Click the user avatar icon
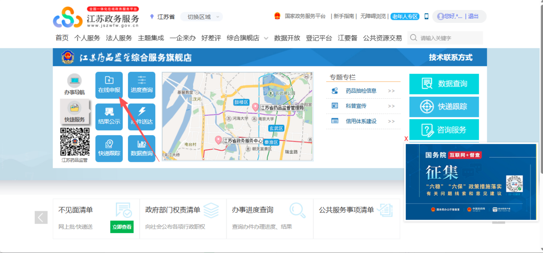Viewport: 543px width, 253px height. click(x=440, y=16)
